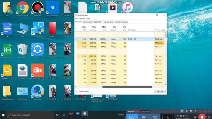Open the double your ram speed shortcut

(97, 99)
